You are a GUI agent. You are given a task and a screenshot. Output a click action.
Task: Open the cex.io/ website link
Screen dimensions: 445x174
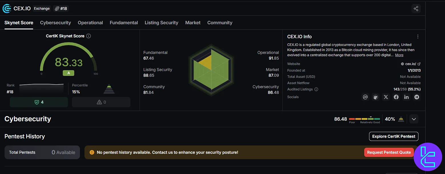point(411,64)
